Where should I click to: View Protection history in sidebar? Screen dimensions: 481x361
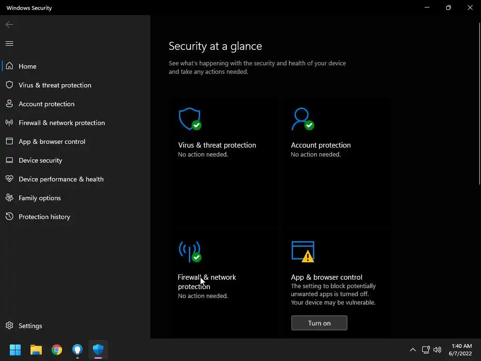tap(75, 217)
